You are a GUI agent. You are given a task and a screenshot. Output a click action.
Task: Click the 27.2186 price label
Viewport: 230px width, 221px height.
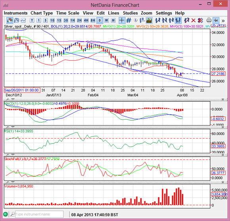tap(218, 74)
